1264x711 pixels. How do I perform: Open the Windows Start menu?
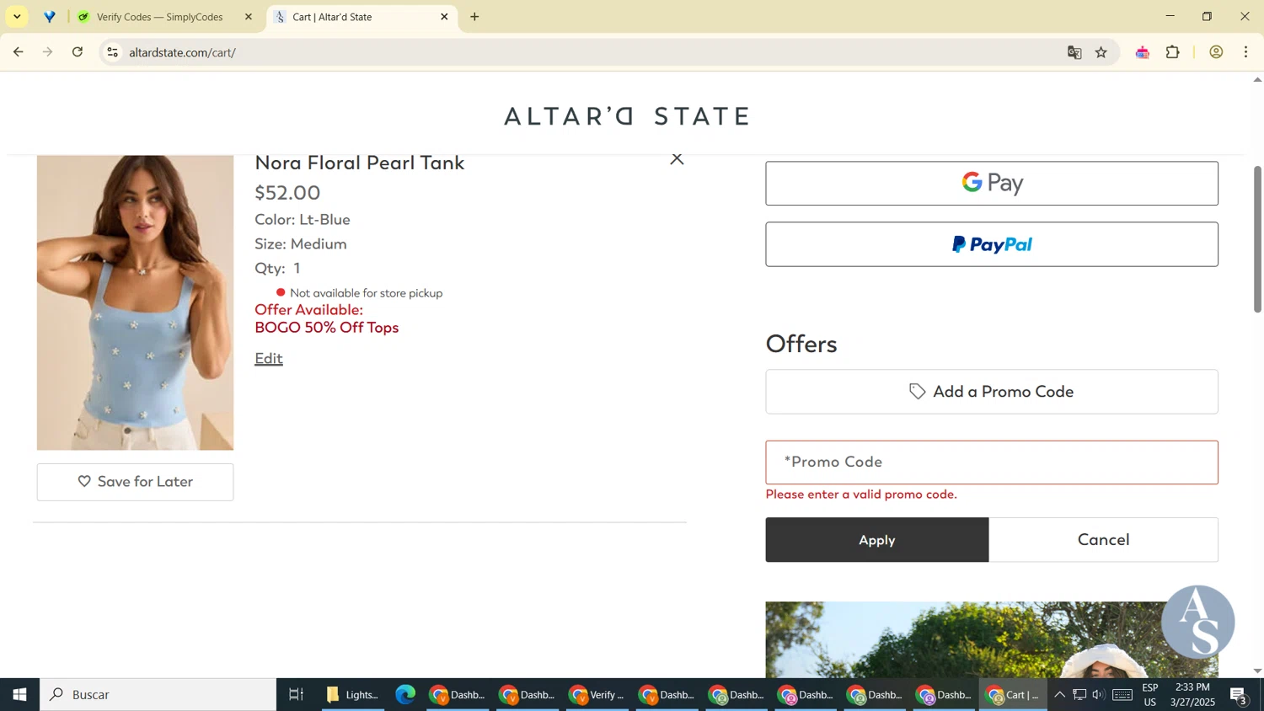pyautogui.click(x=19, y=695)
